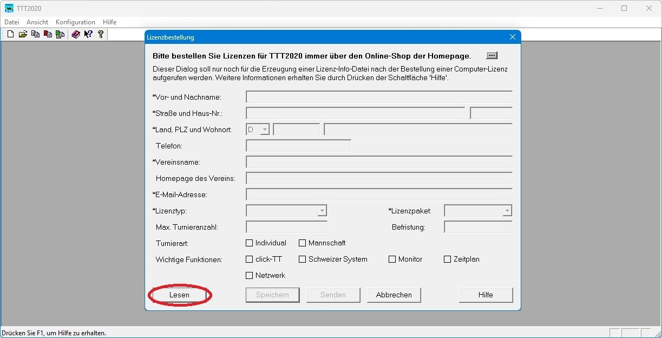Click the PLZ postal code field

(297, 129)
